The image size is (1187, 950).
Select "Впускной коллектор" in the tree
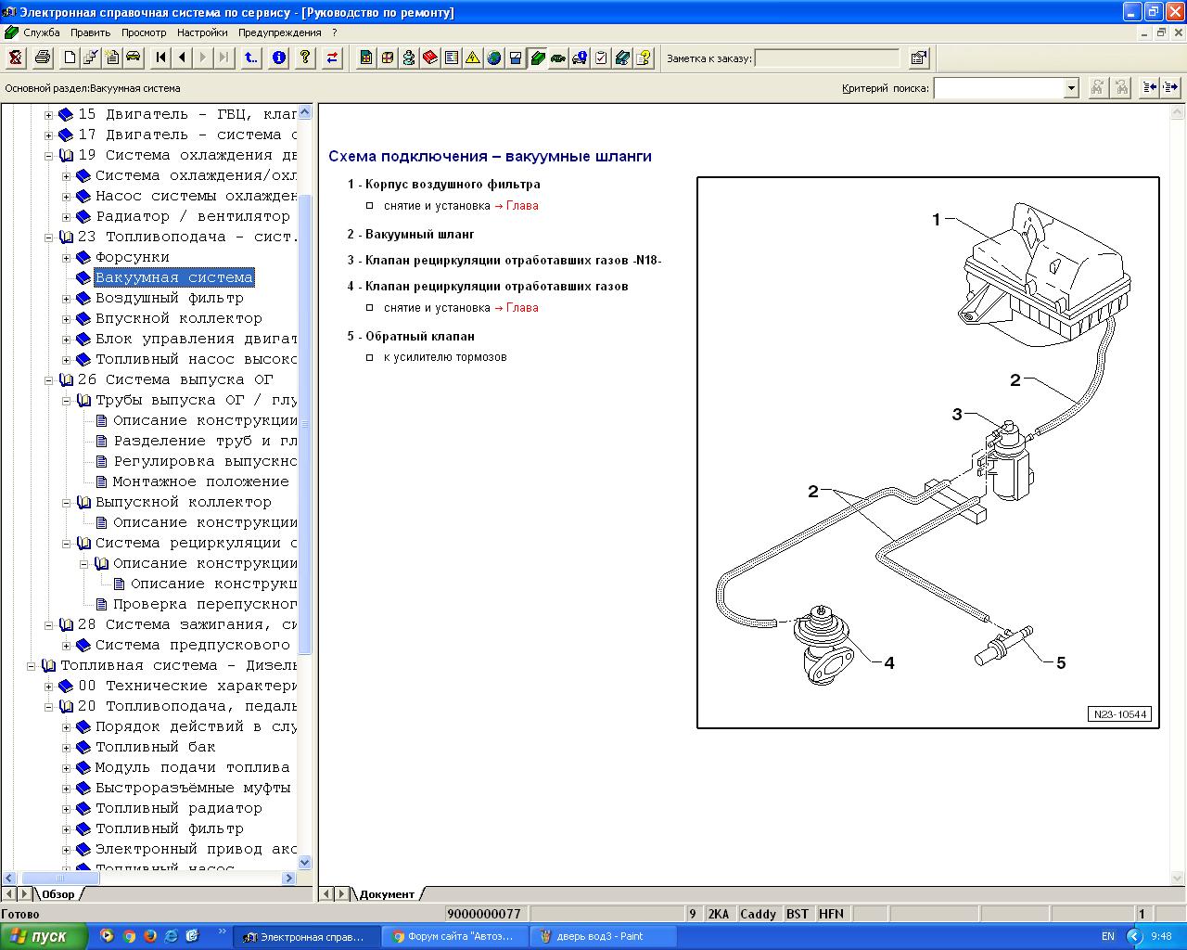pos(179,319)
